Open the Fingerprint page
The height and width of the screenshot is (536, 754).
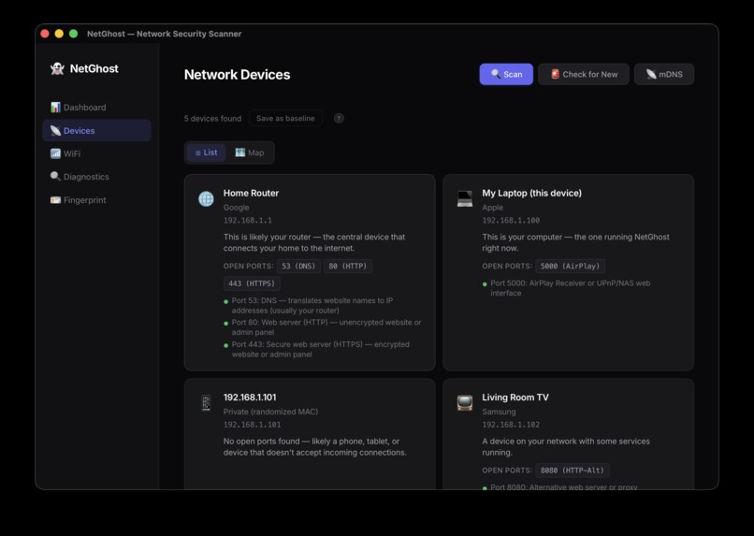96,199
